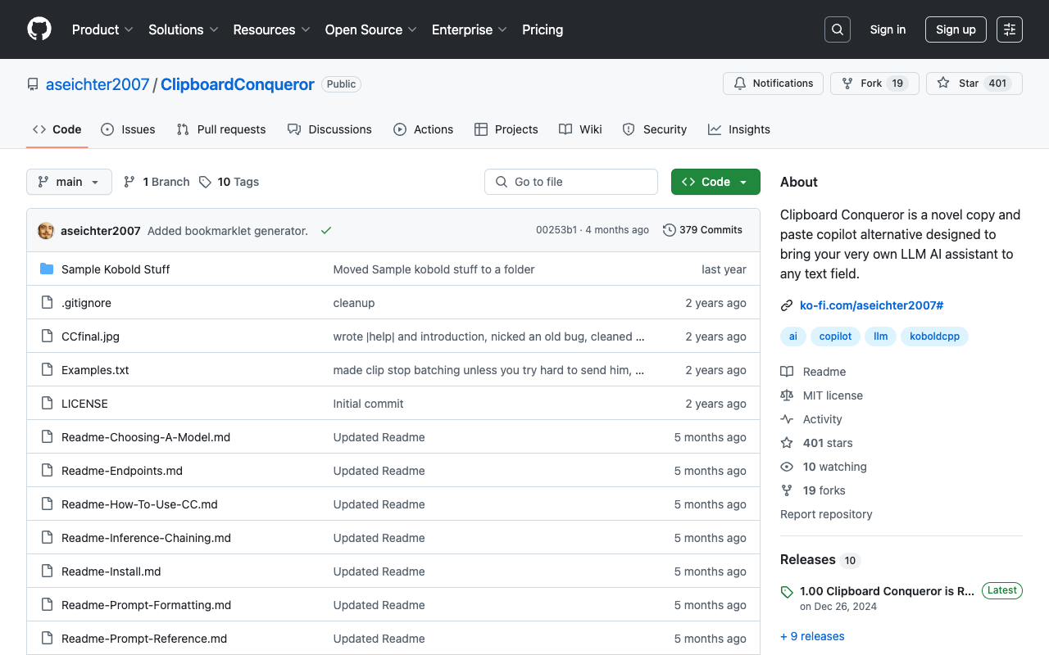The height and width of the screenshot is (655, 1049).
Task: Click the Go to file search field
Action: [571, 182]
